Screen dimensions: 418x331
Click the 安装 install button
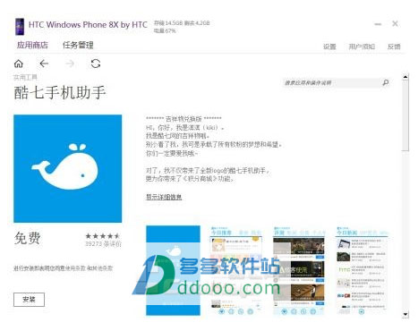29,300
